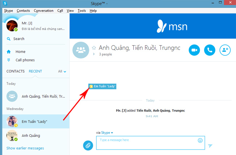
Task: Click the group avatar in conversation header
Action: pos(81,50)
